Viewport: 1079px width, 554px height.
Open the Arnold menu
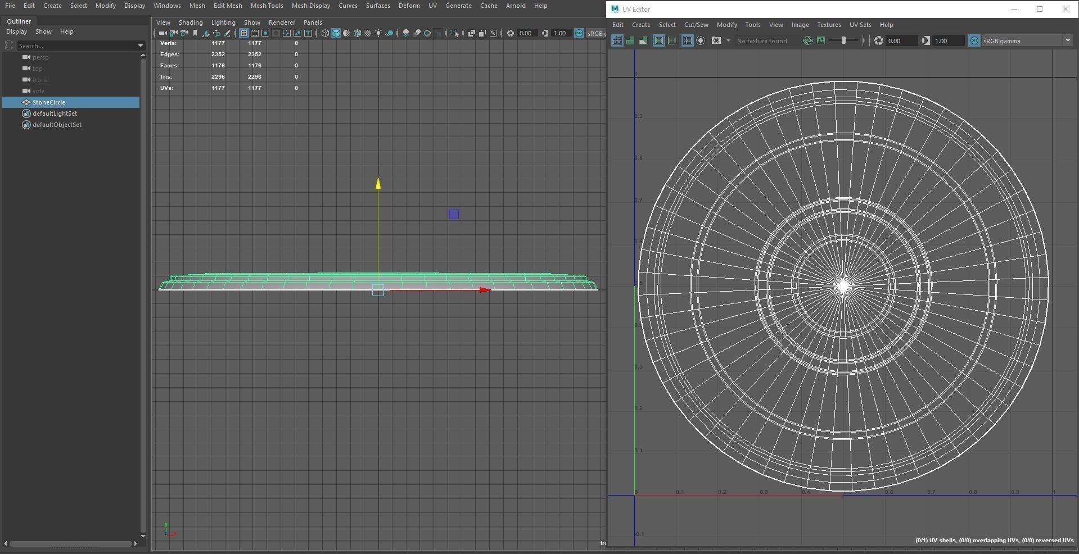click(516, 6)
